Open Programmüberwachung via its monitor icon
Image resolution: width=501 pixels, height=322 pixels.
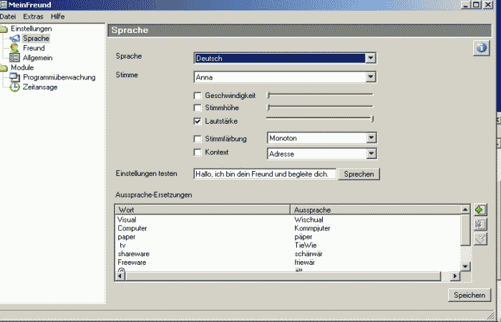tap(14, 77)
